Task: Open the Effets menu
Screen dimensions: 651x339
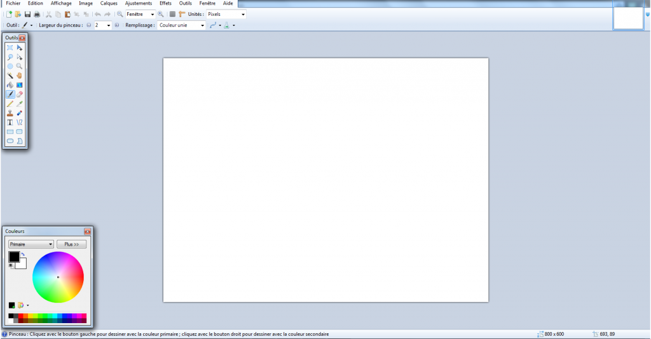Action: [165, 3]
